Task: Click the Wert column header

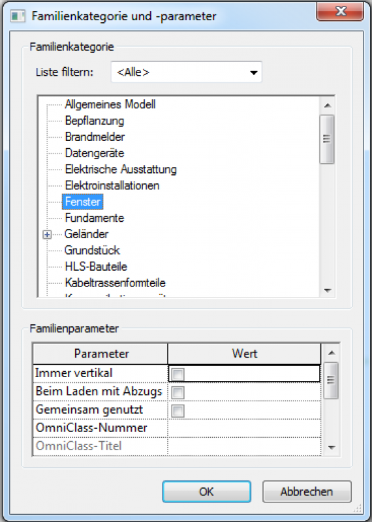Action: click(x=245, y=354)
